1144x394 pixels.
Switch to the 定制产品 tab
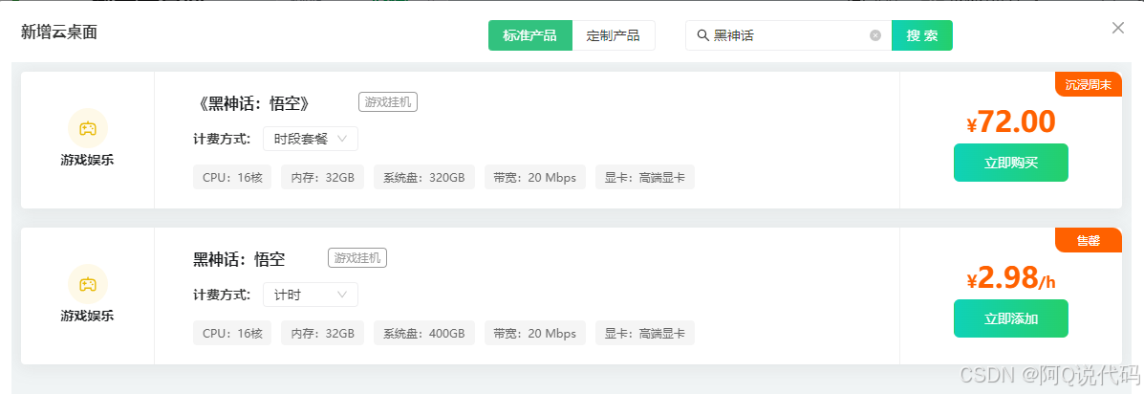pos(614,35)
